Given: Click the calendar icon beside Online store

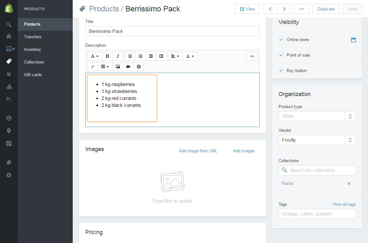Looking at the screenshot, I should (x=353, y=40).
